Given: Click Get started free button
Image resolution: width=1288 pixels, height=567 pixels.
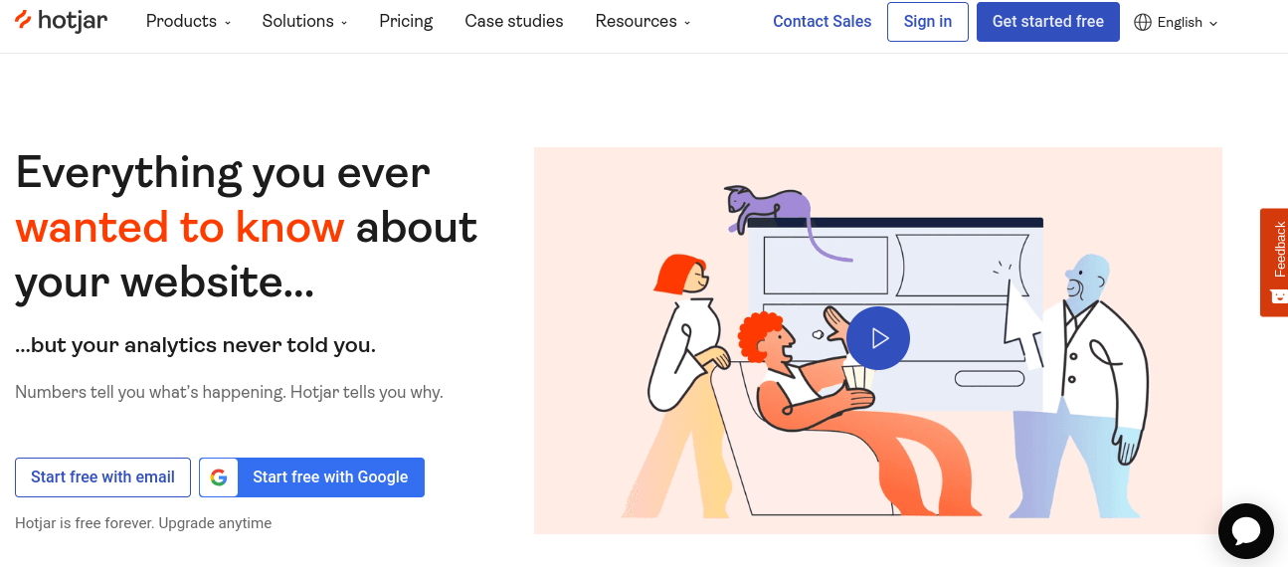Looking at the screenshot, I should tap(1048, 22).
